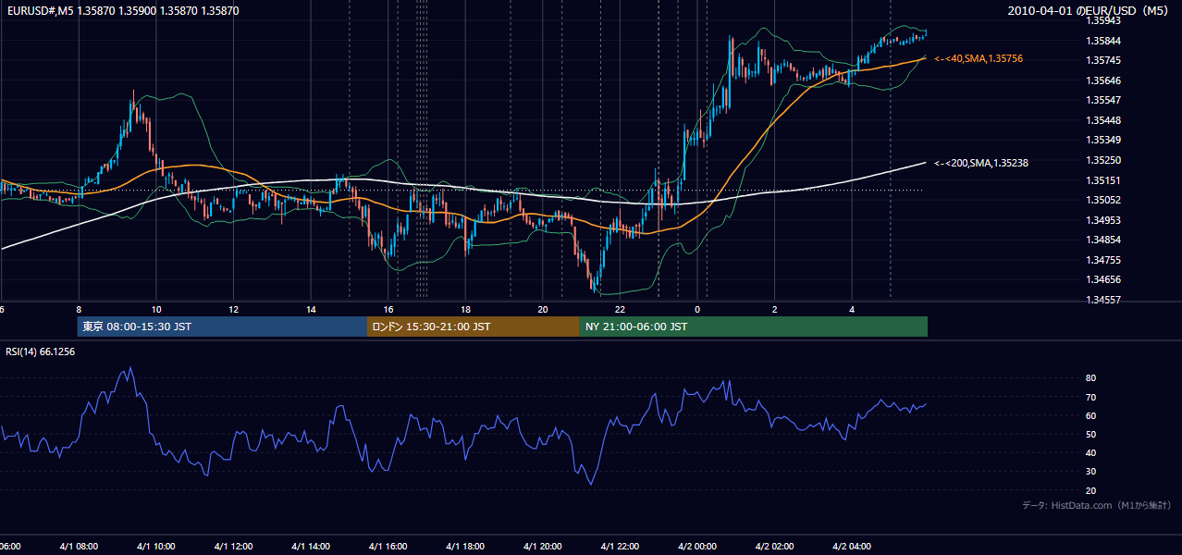Screen dimensions: 1182x555
Task: Click the RSI(14) 66.1256 indicator label
Action: pyautogui.click(x=40, y=351)
